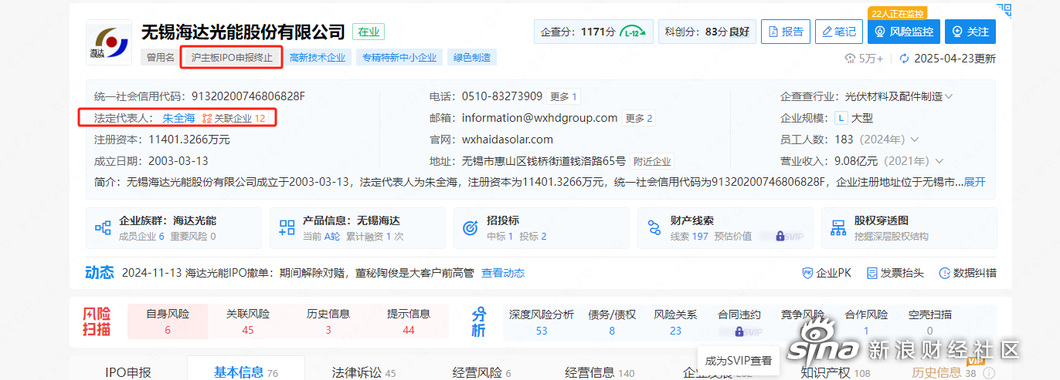Open the 报告 report button
1060x380 pixels.
(x=786, y=32)
